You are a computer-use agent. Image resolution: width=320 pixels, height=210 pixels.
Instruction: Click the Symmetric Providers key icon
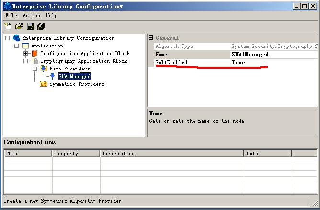pyautogui.click(x=44, y=84)
